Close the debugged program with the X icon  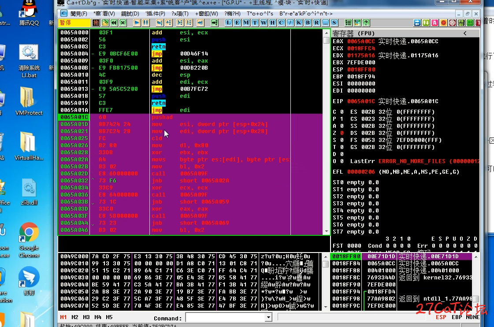click(x=123, y=22)
